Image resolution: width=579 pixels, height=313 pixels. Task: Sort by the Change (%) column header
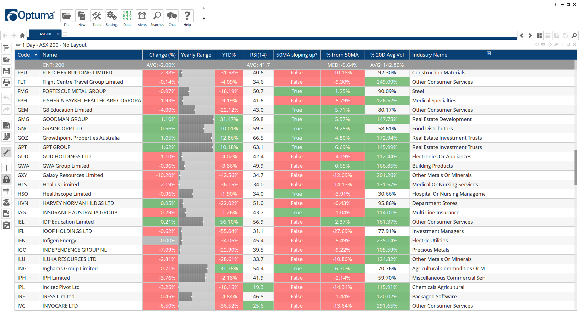tap(160, 55)
